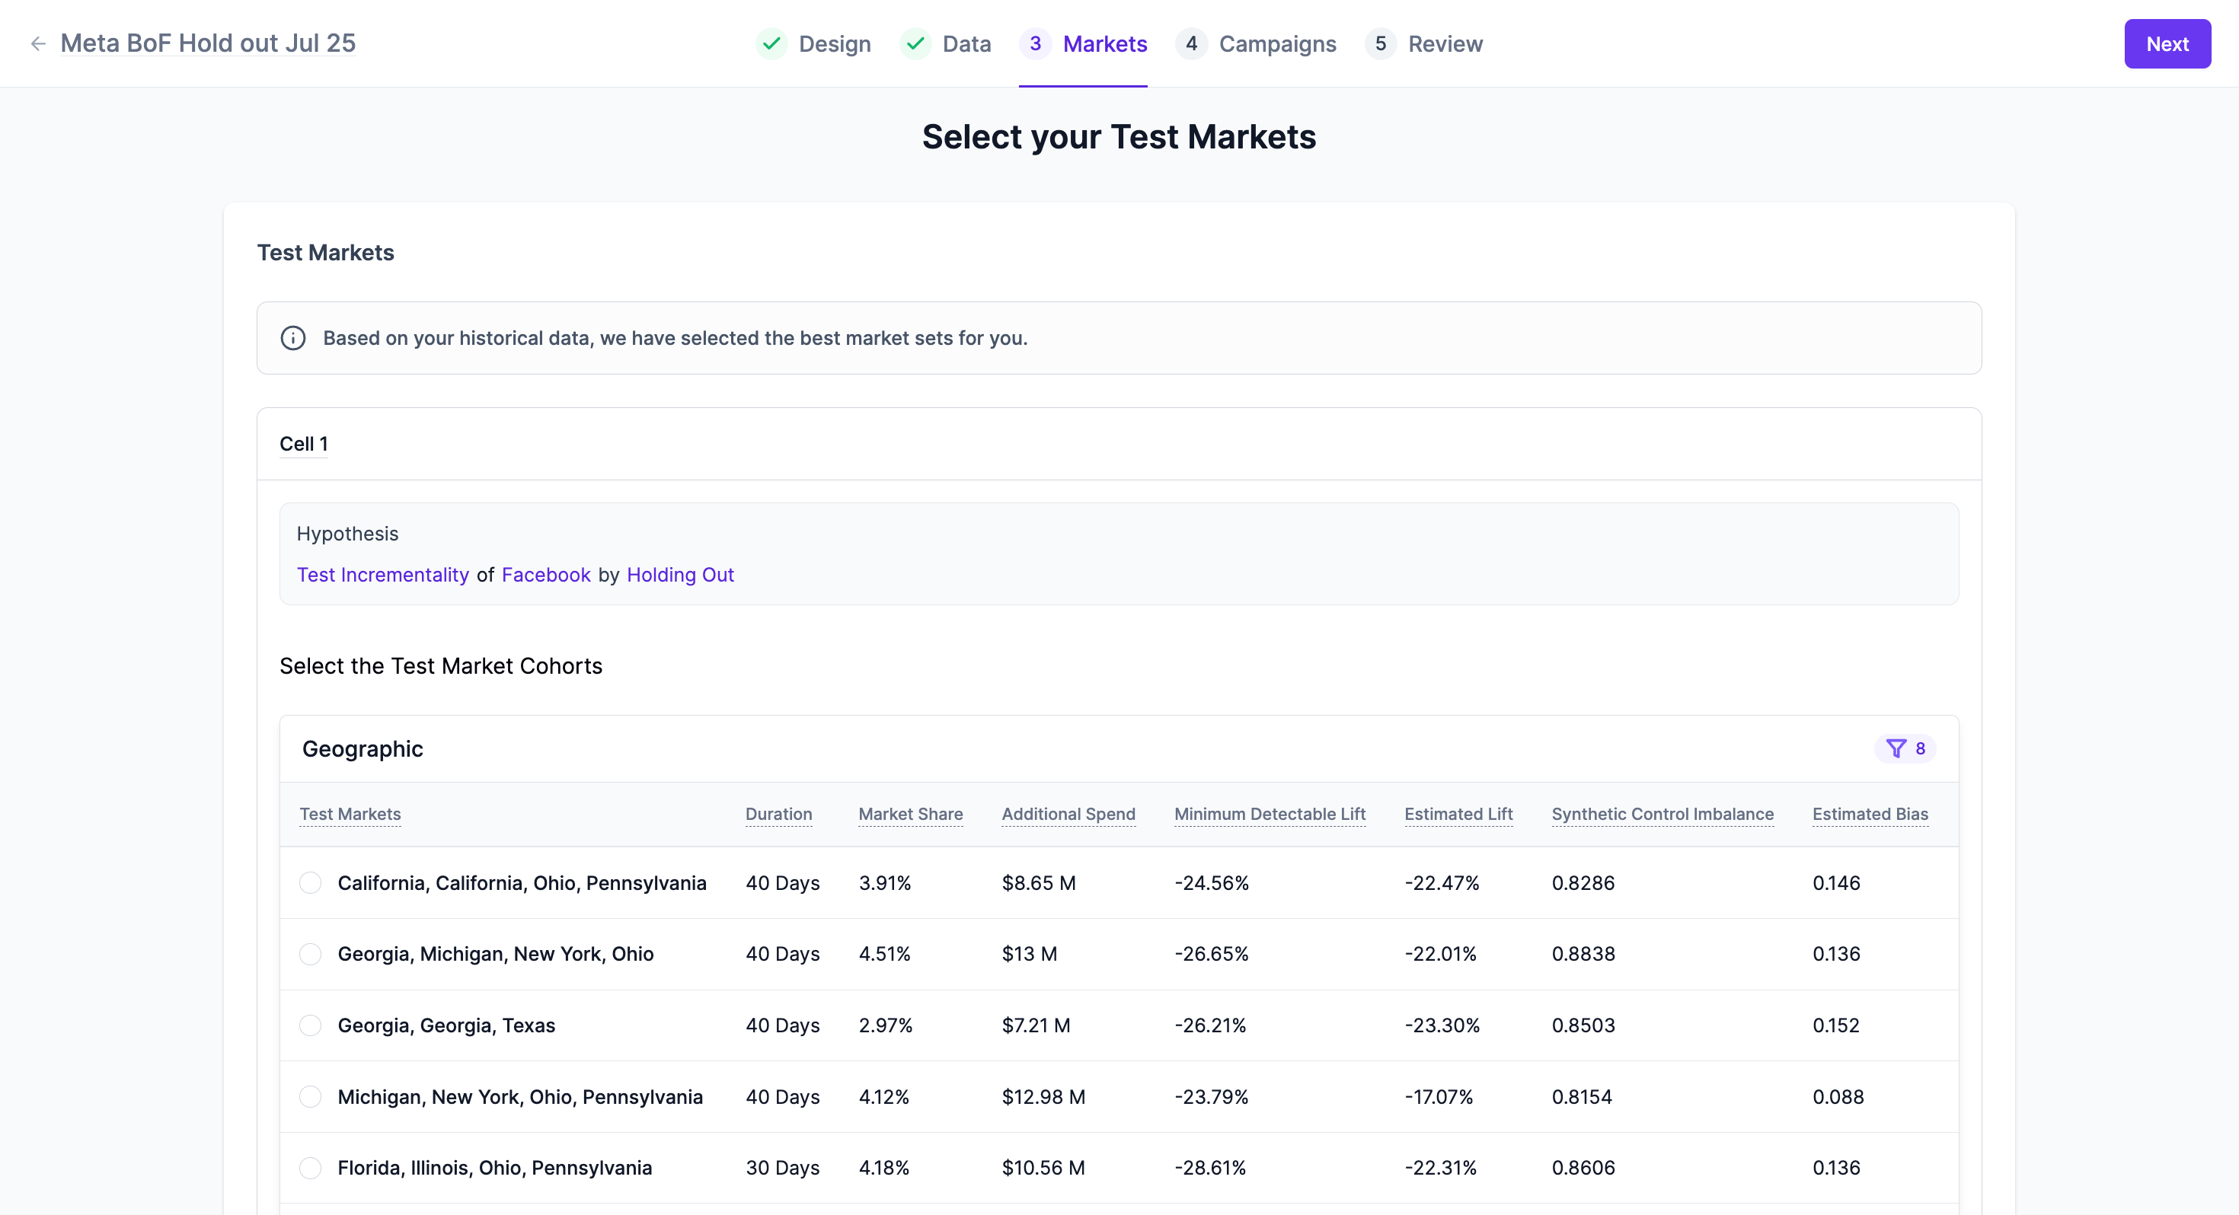This screenshot has height=1215, width=2239.
Task: Select Georgia, Michigan, New York, Ohio cohort
Action: (x=310, y=955)
